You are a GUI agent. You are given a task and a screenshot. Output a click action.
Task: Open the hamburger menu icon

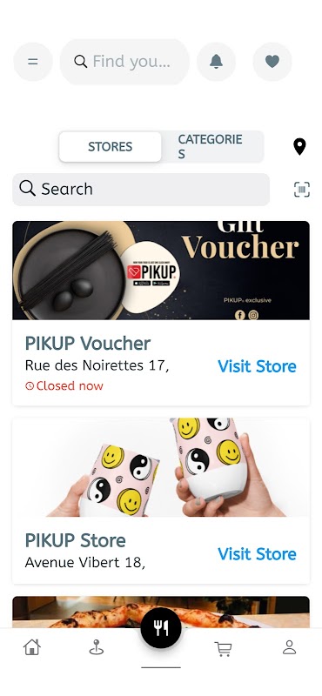33,62
